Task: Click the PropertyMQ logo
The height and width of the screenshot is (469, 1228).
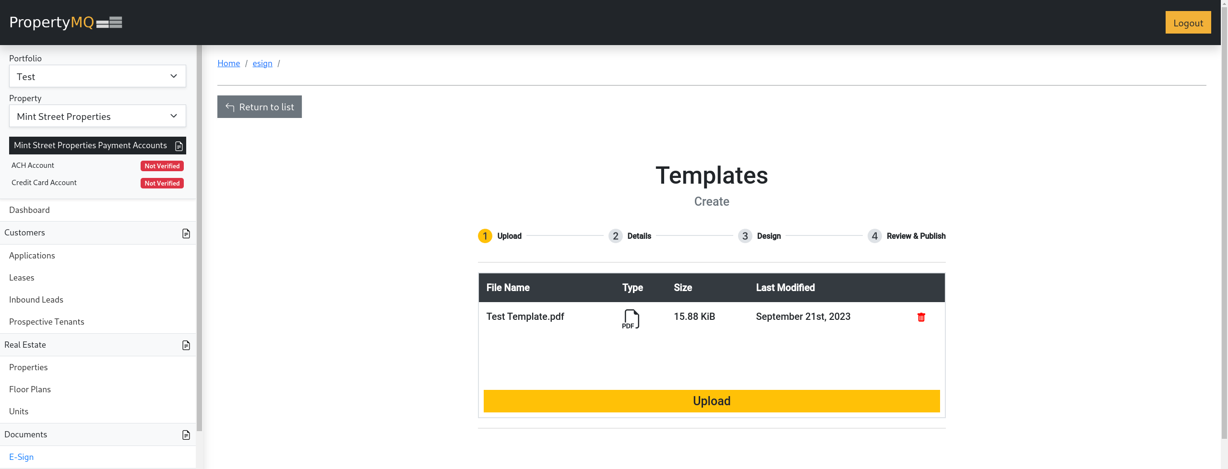Action: point(66,23)
